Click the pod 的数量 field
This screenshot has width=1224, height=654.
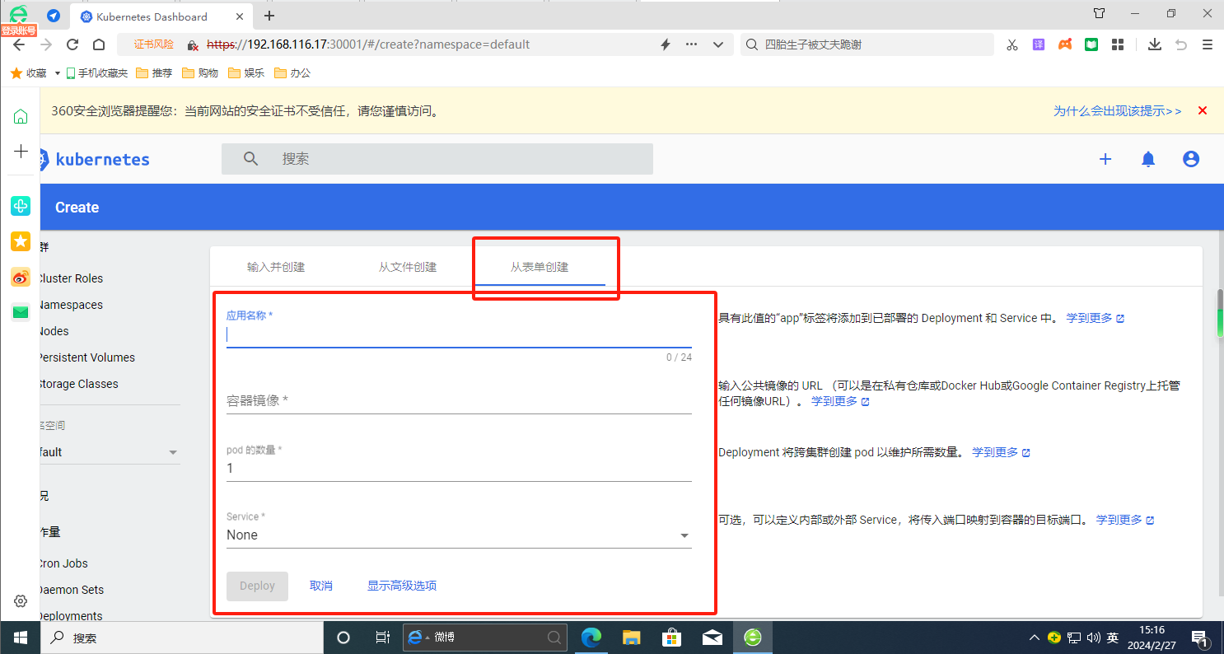tap(459, 468)
